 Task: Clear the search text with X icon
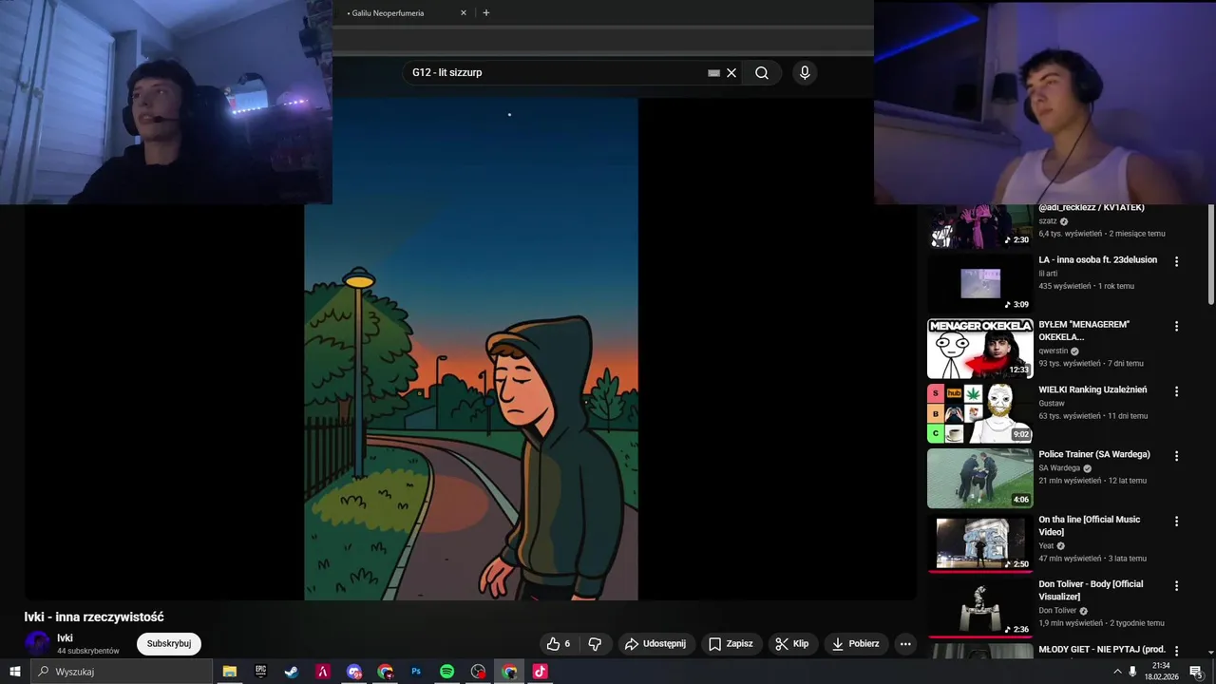click(x=731, y=73)
